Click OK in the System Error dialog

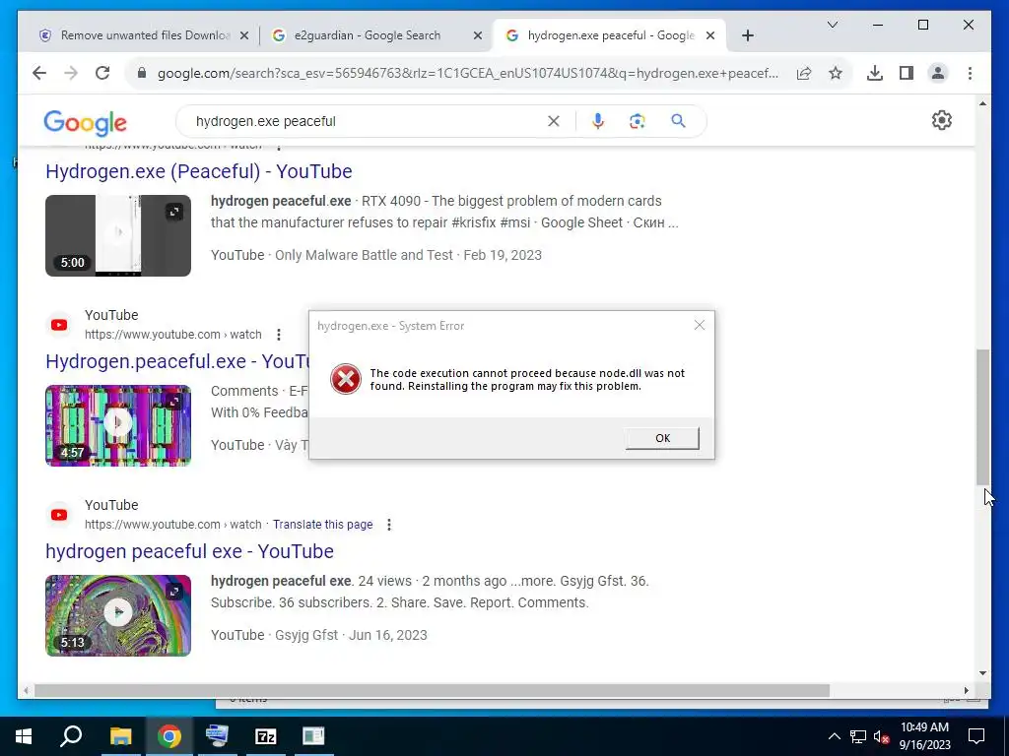tap(662, 438)
